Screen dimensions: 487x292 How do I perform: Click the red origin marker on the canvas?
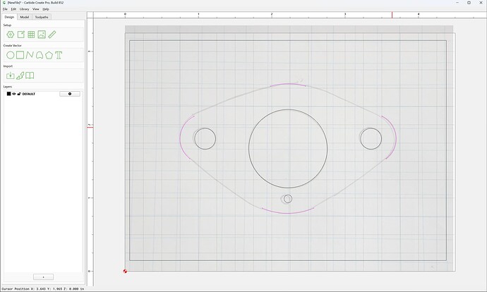coord(125,272)
